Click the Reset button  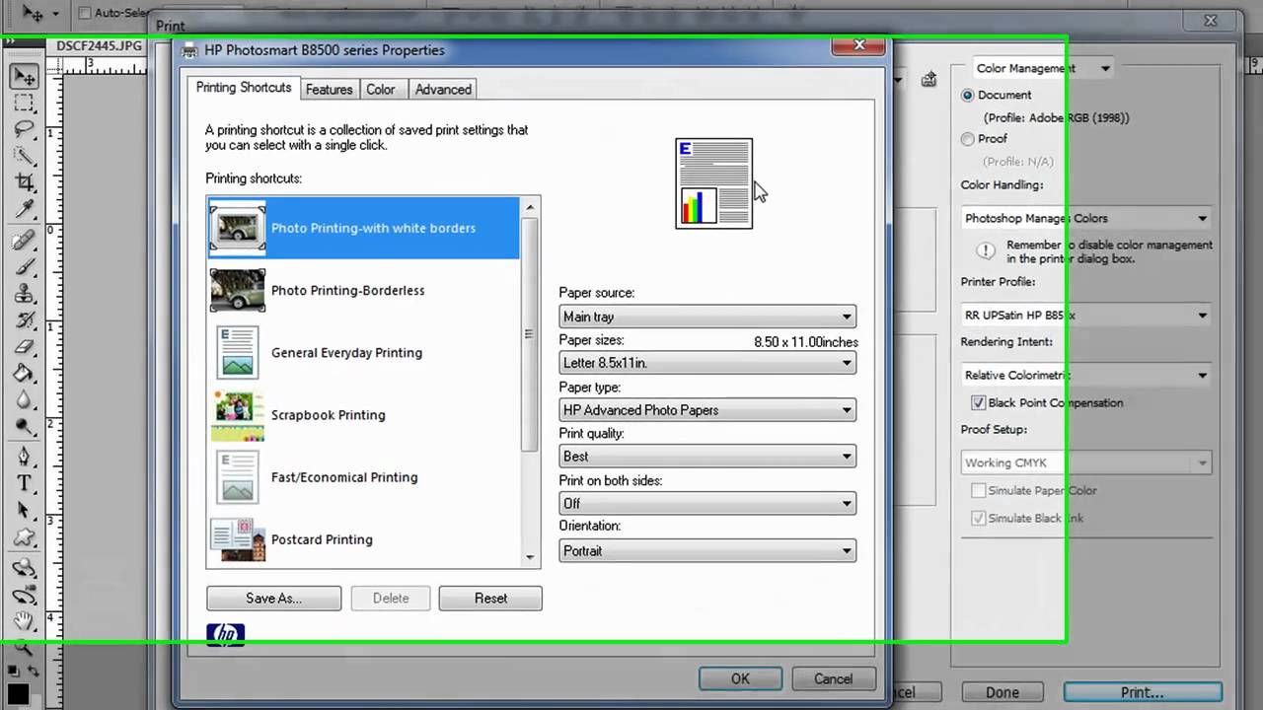coord(490,598)
